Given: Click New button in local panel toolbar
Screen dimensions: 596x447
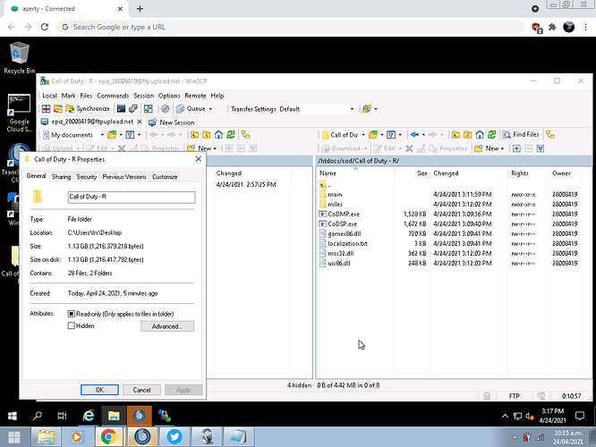Looking at the screenshot, I should pos(201,148).
